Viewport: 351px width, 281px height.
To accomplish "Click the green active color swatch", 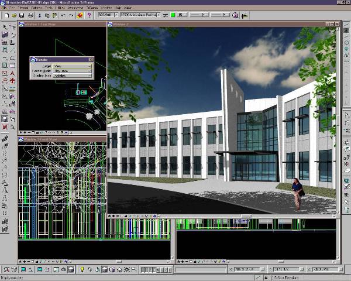I will coord(173,15).
